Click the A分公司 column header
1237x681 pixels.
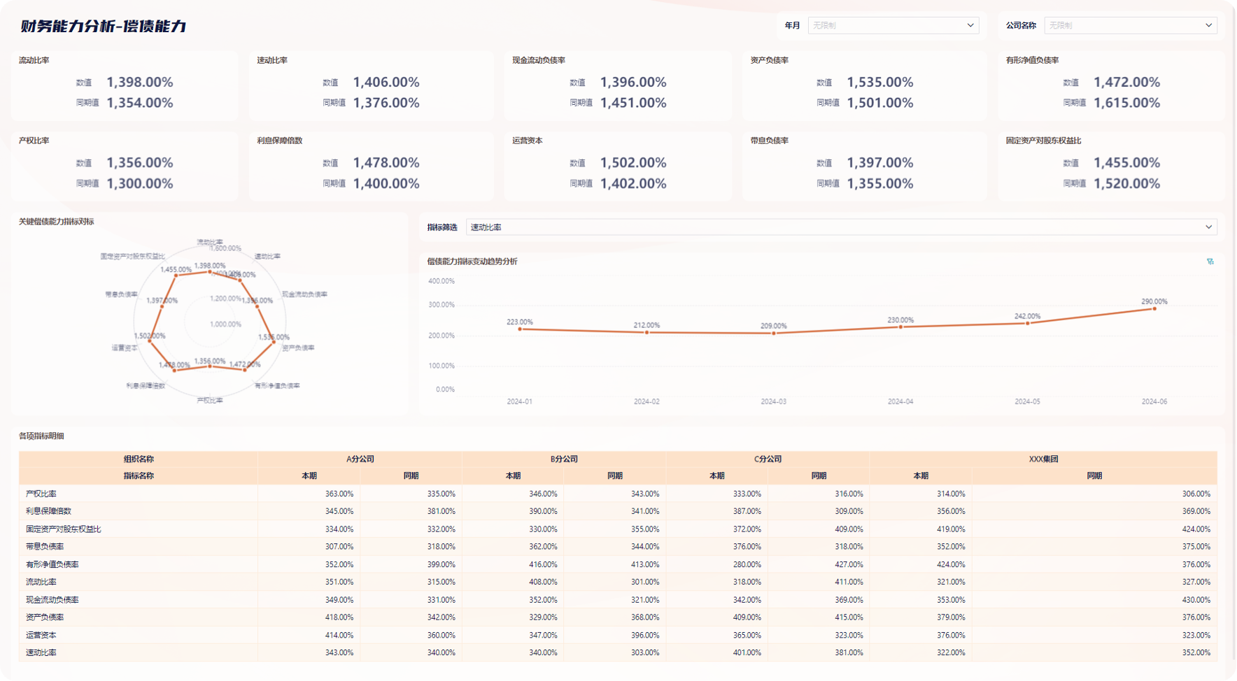pos(360,459)
